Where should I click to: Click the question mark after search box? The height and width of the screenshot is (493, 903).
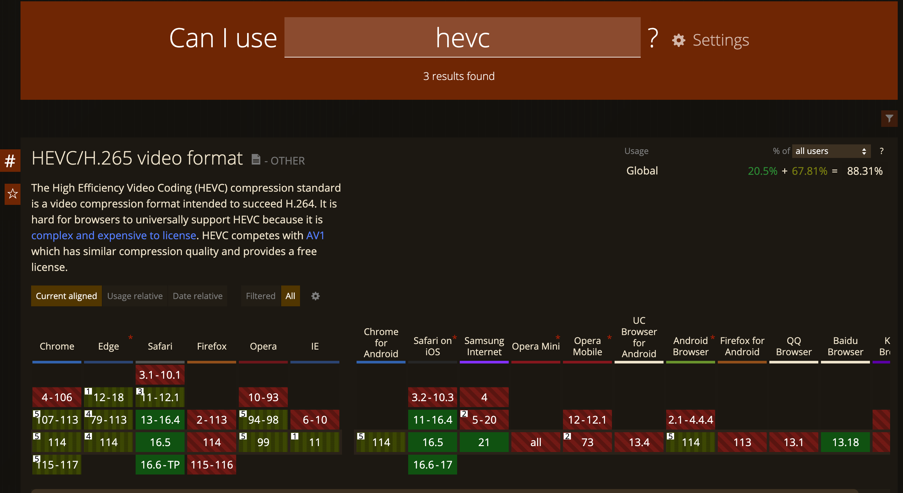[653, 38]
